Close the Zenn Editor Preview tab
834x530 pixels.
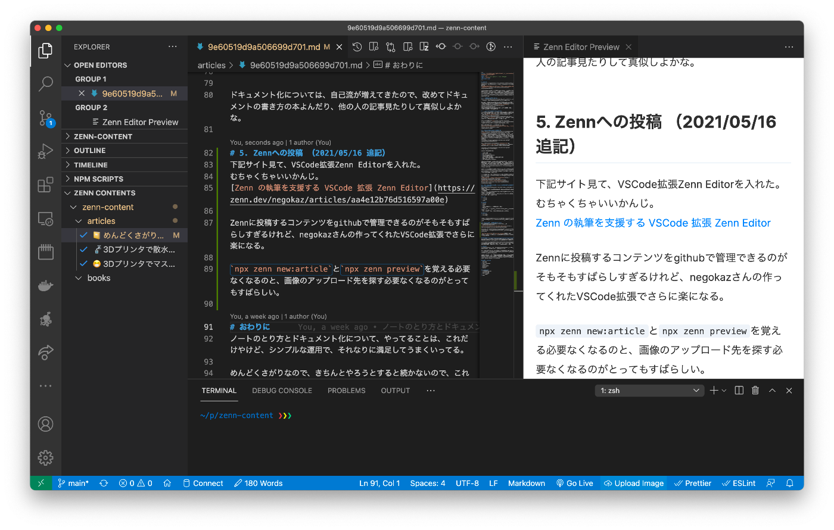point(628,47)
